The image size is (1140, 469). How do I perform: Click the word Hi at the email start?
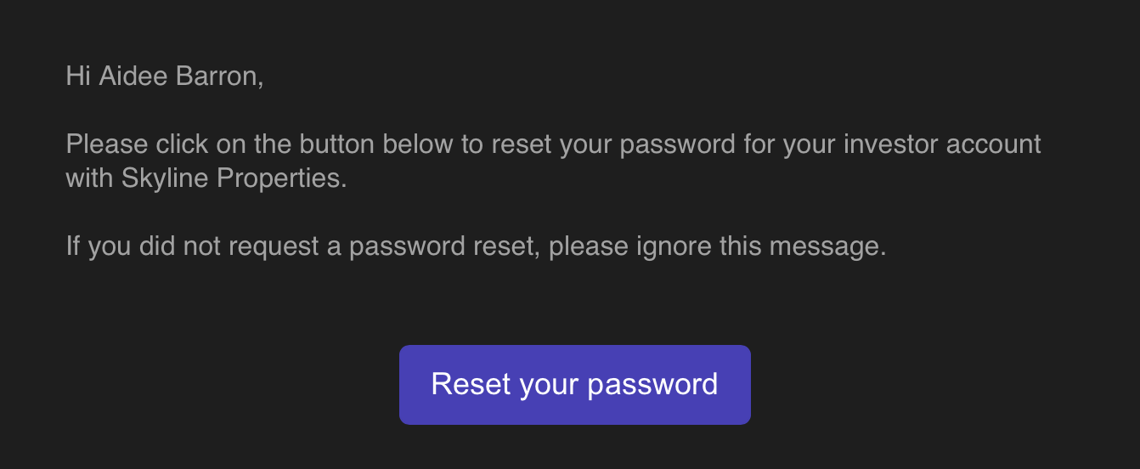point(78,76)
